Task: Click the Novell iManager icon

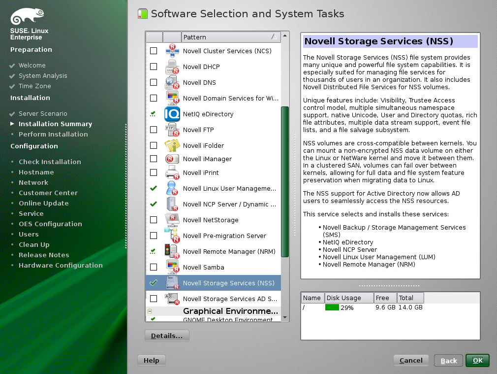Action: click(x=171, y=159)
